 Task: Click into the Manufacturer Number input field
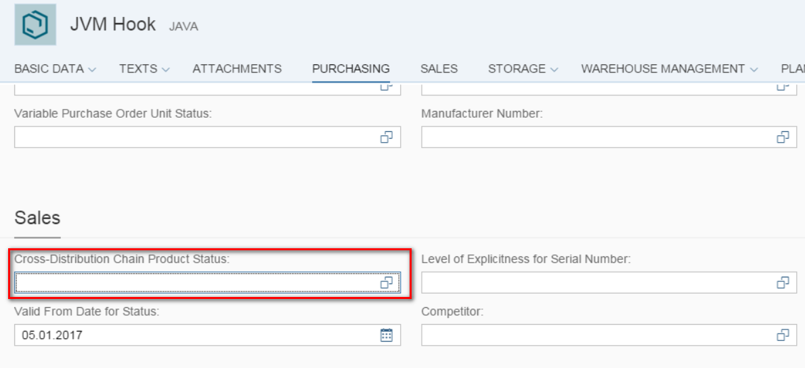609,137
